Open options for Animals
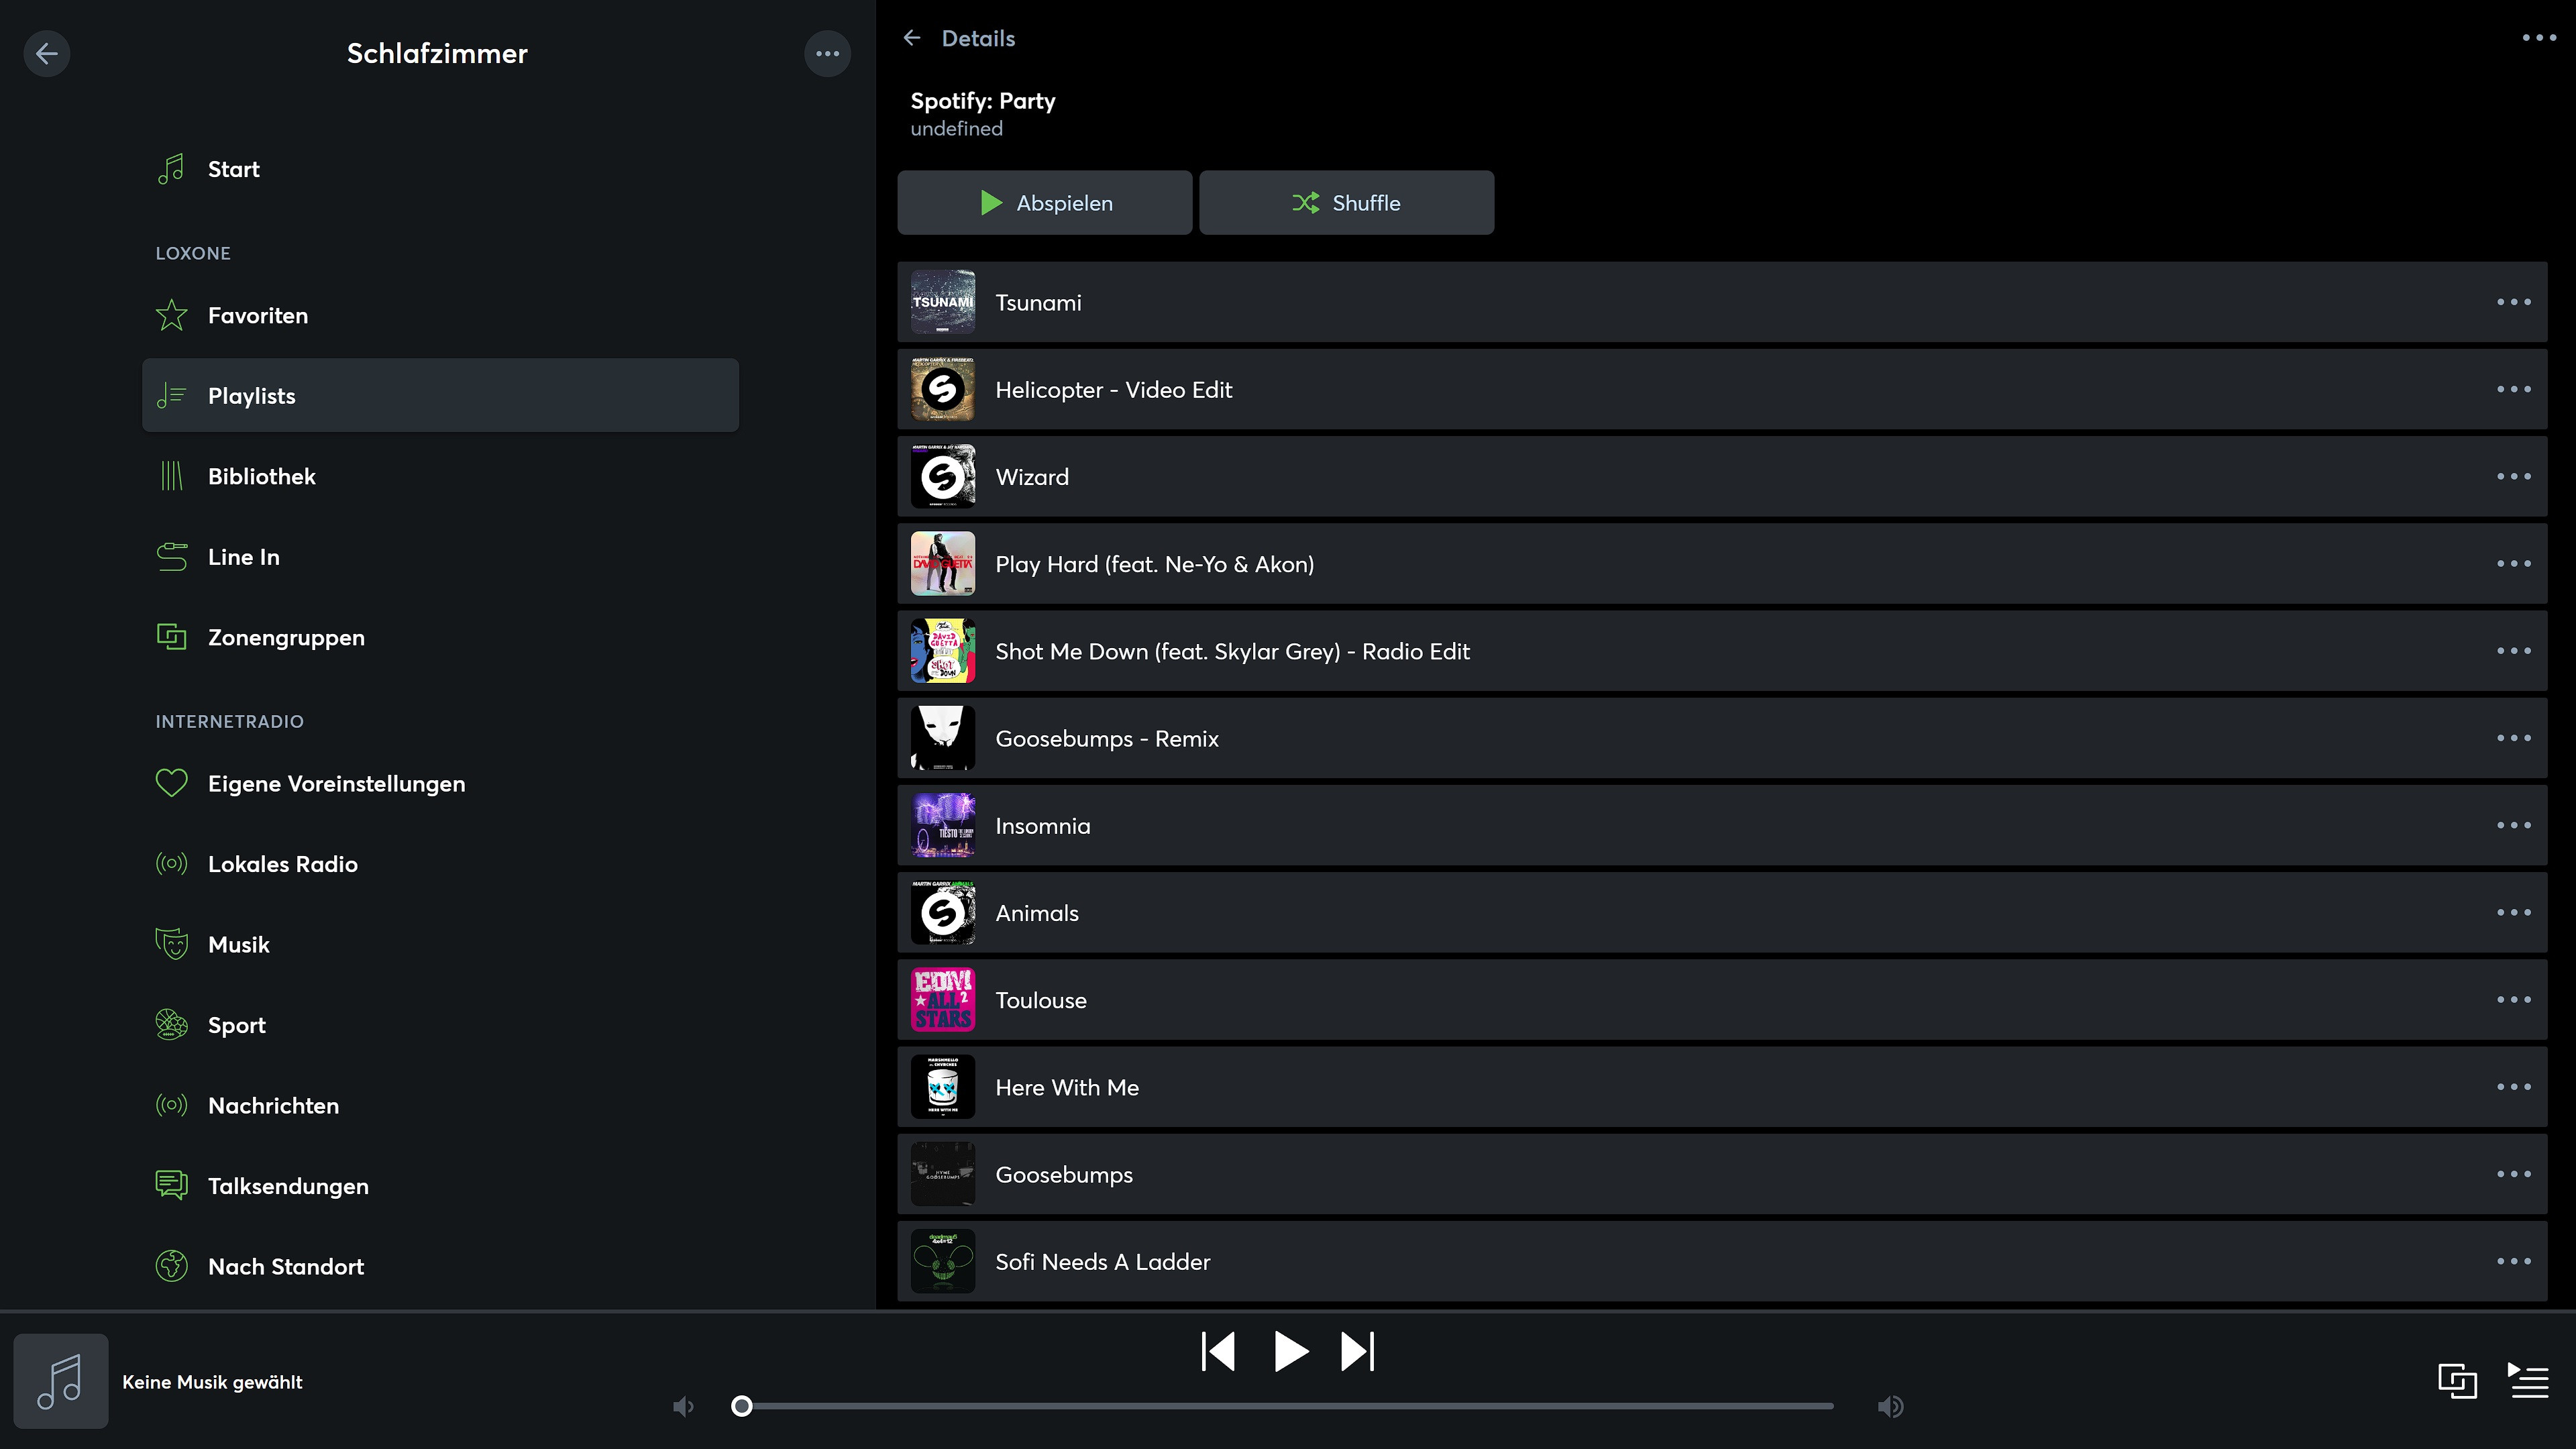Screen dimensions: 2576x1449 (x=2513, y=912)
